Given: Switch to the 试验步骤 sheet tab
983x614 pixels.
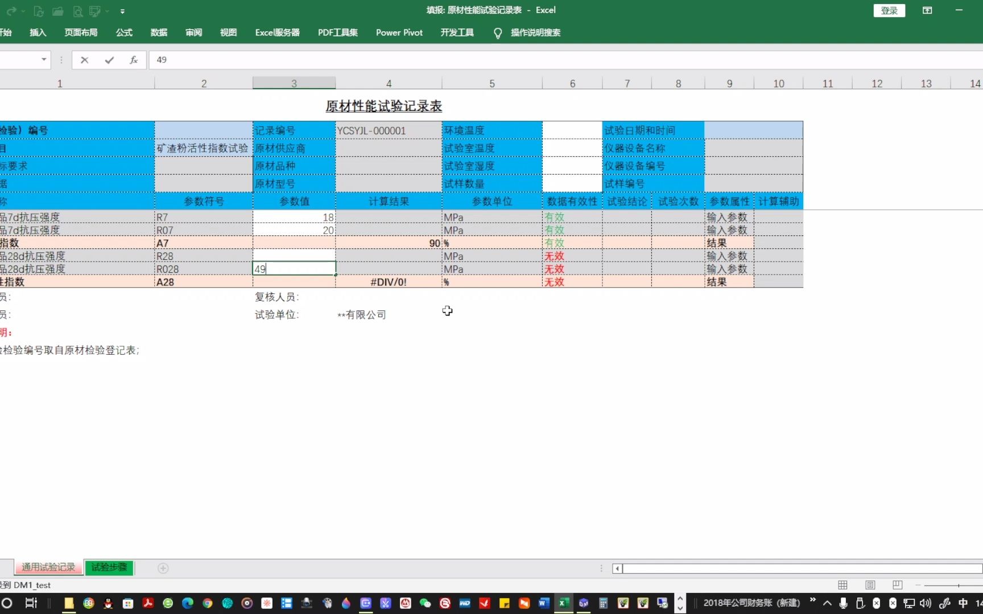Looking at the screenshot, I should (109, 567).
